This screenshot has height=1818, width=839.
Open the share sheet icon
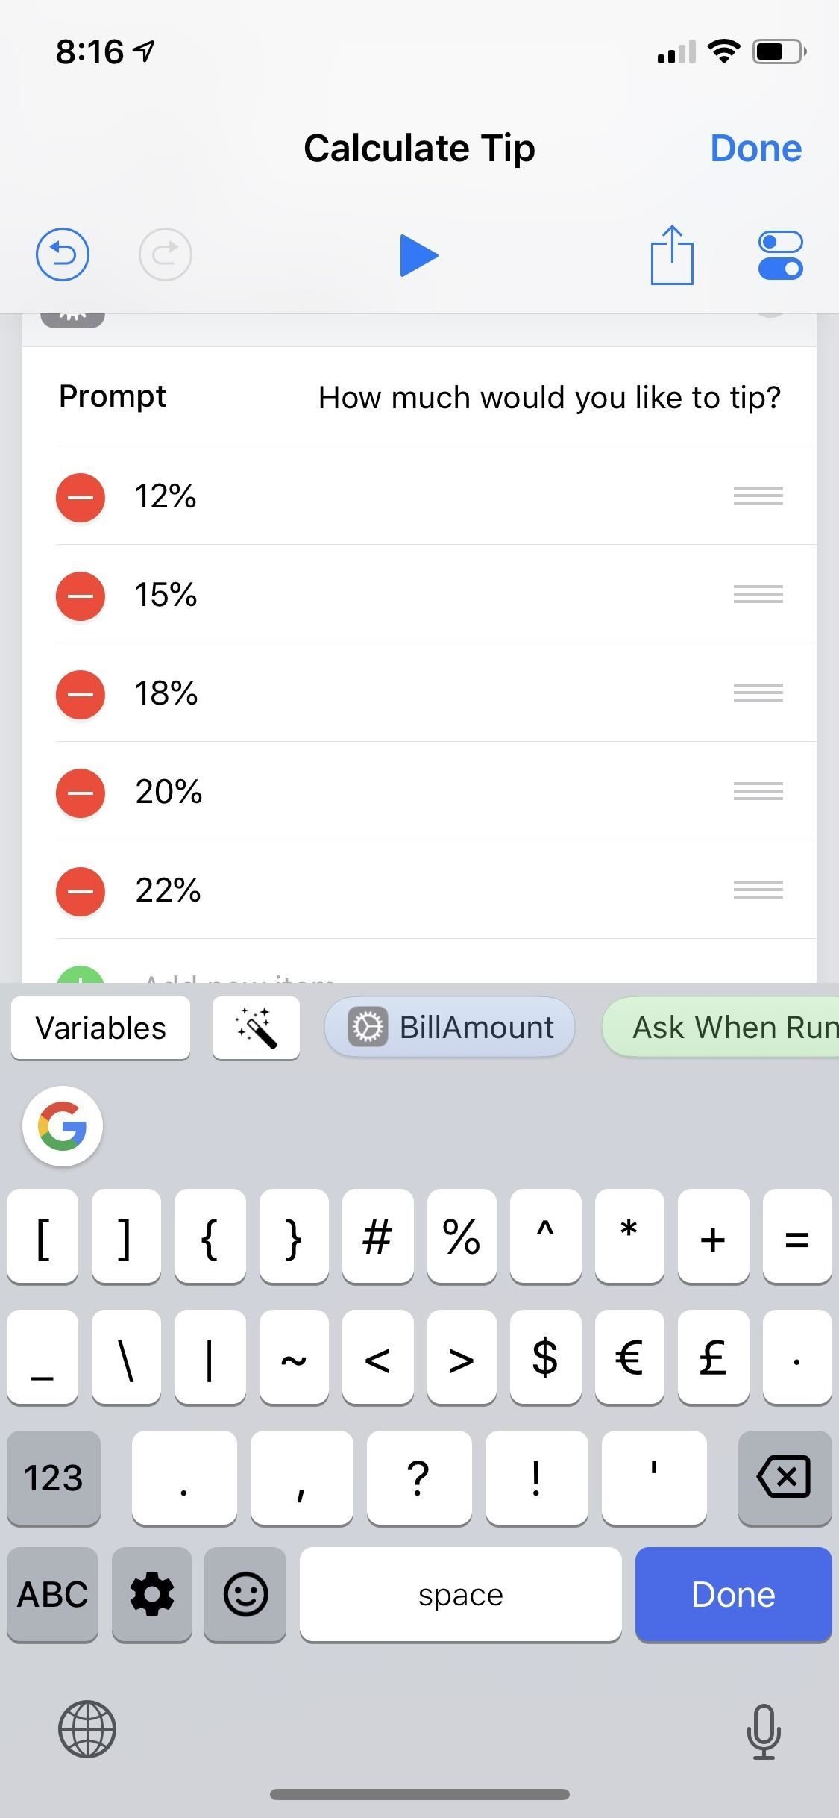[x=672, y=255]
